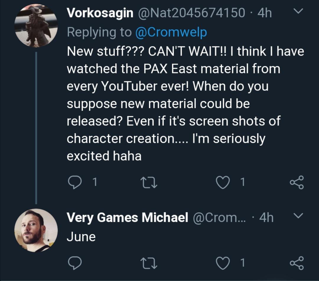Open the "June" reply text
The image size is (319, 281).
[x=81, y=237]
